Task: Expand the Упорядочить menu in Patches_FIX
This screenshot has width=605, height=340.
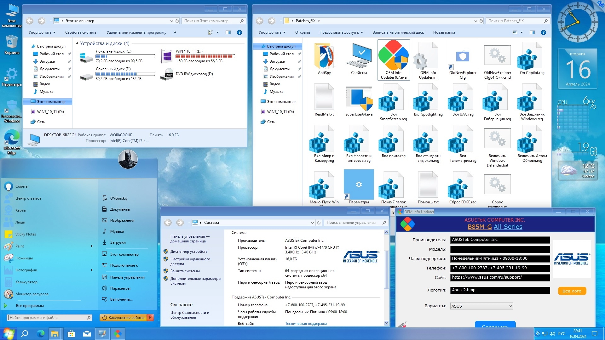Action: coord(272,32)
